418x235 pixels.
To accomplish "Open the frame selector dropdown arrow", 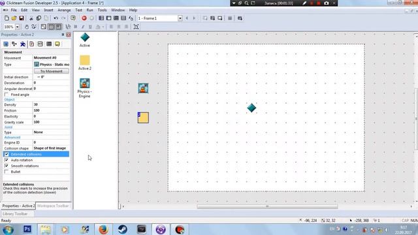I will click(180, 18).
